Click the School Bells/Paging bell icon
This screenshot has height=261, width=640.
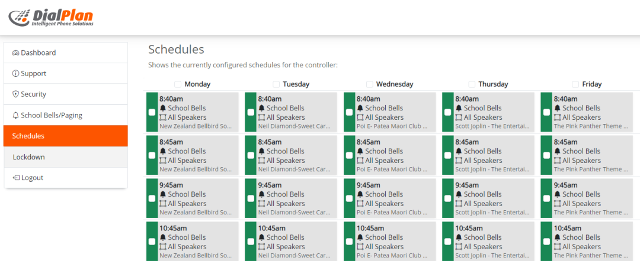(16, 116)
